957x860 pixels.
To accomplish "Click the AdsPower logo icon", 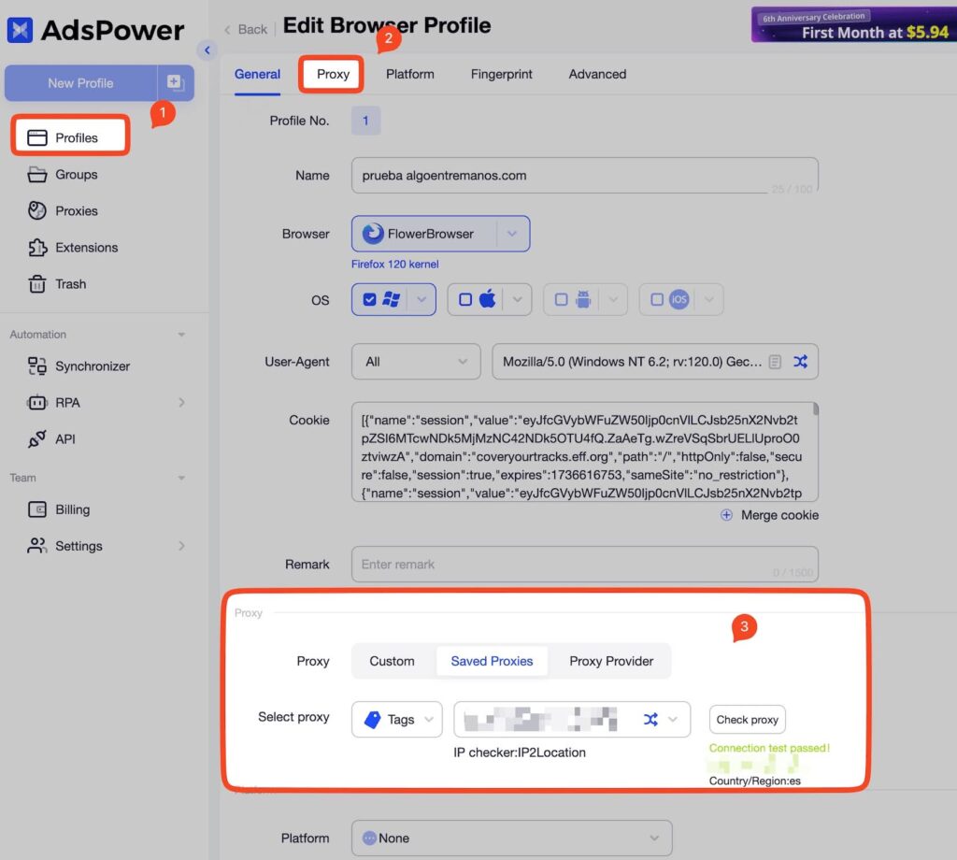I will (x=20, y=30).
